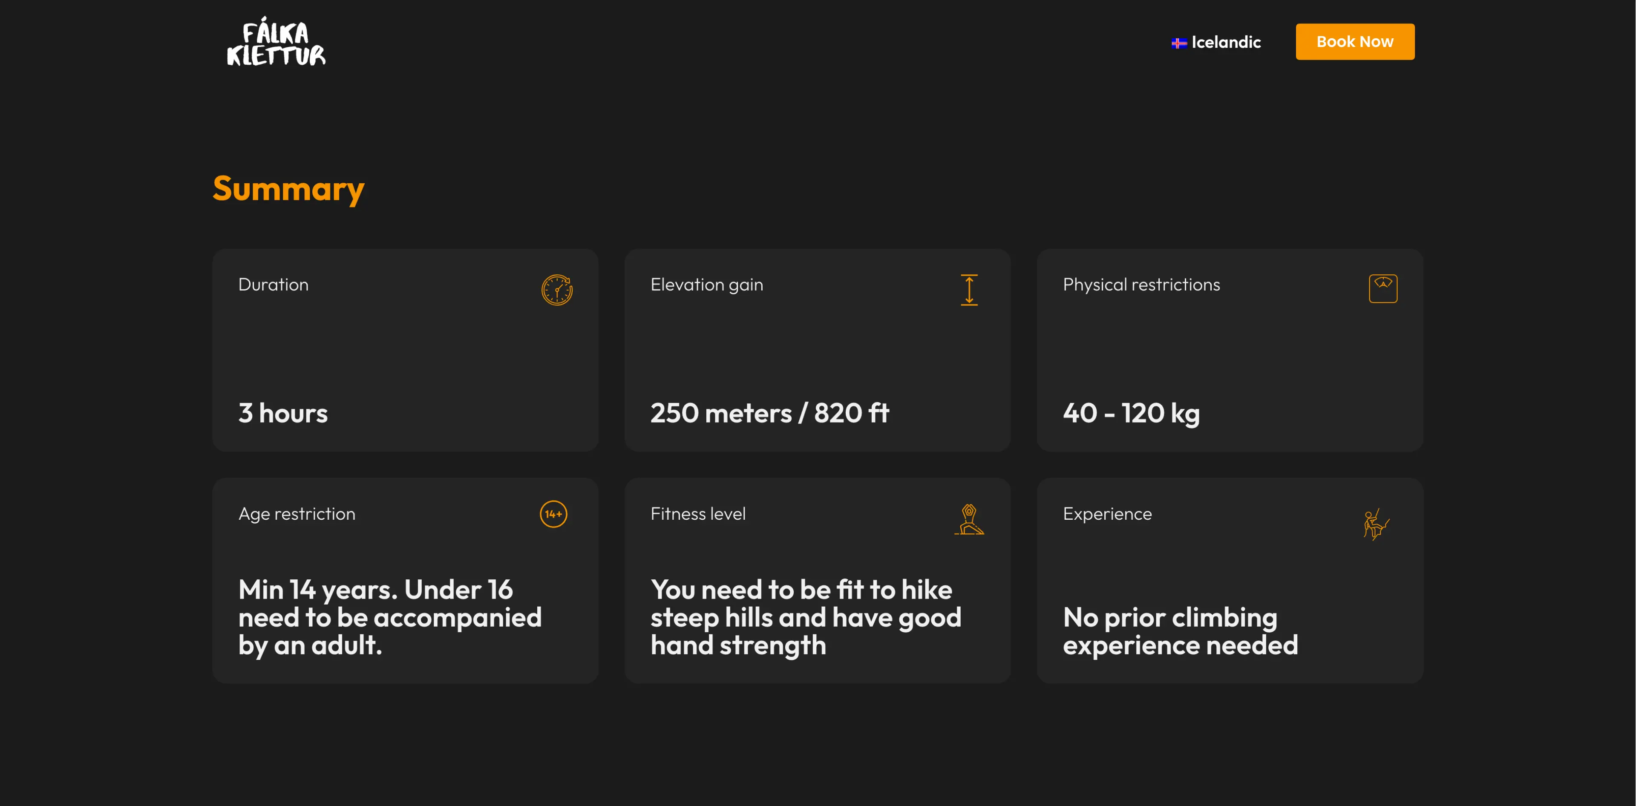Image resolution: width=1636 pixels, height=806 pixels.
Task: Click the Duration clock icon
Action: (x=557, y=290)
